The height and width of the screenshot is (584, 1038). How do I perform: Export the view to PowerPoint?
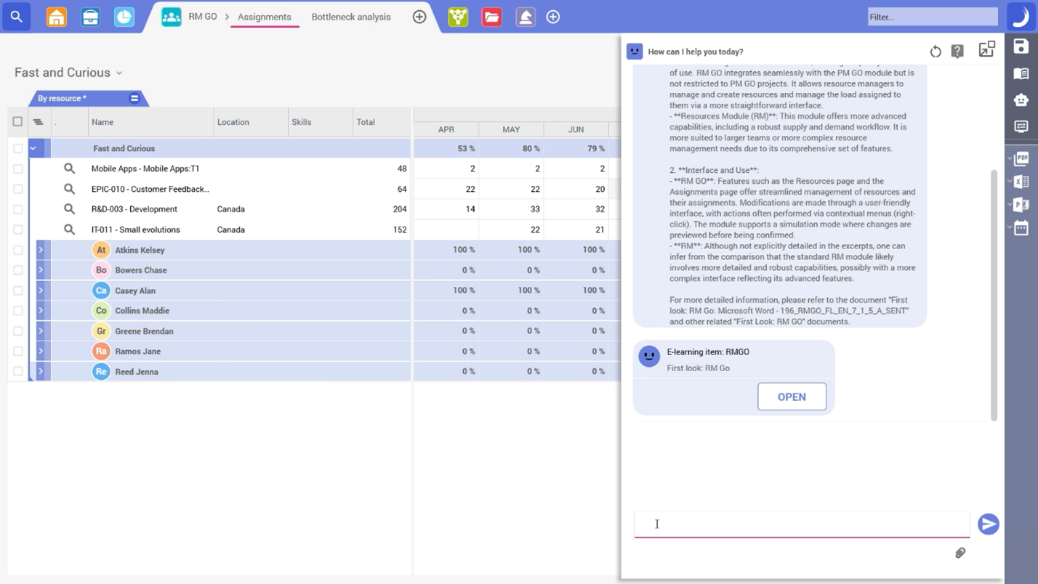1021,204
